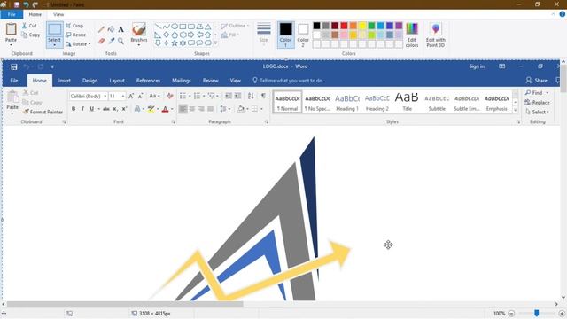Click the Design tab in Word screenshot

tap(89, 81)
